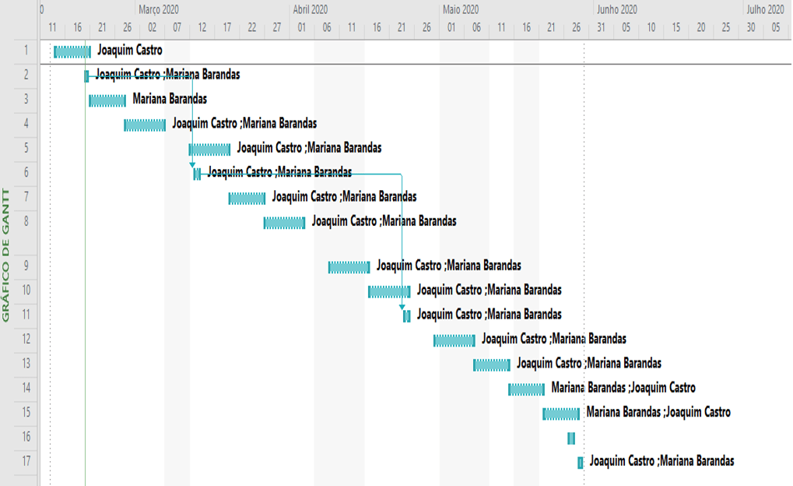Click the Junho 2020 timescale header

point(616,9)
